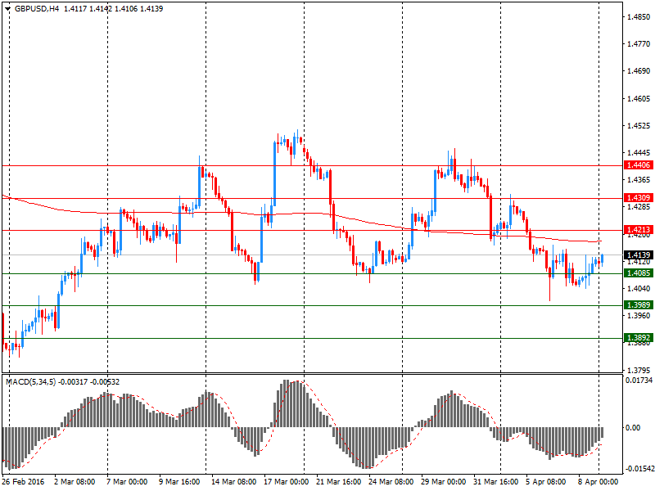Click the MACD scale value -0.01542
The image size is (655, 491).
[x=639, y=469]
